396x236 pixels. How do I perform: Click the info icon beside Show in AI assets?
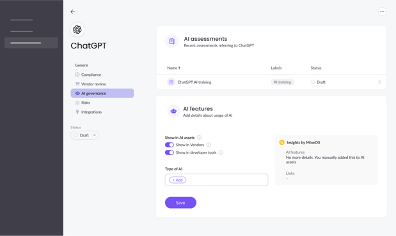click(199, 138)
